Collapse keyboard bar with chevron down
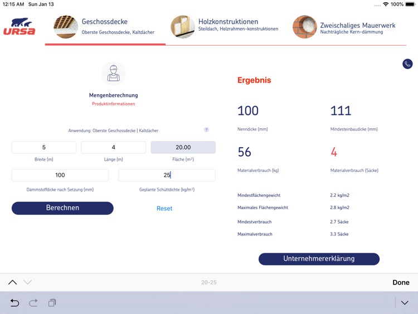 click(405, 303)
